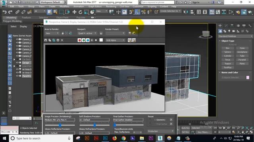Screen dimensions: 254x142
Task: Activate the Select and Scale tool
Action: [87, 12]
